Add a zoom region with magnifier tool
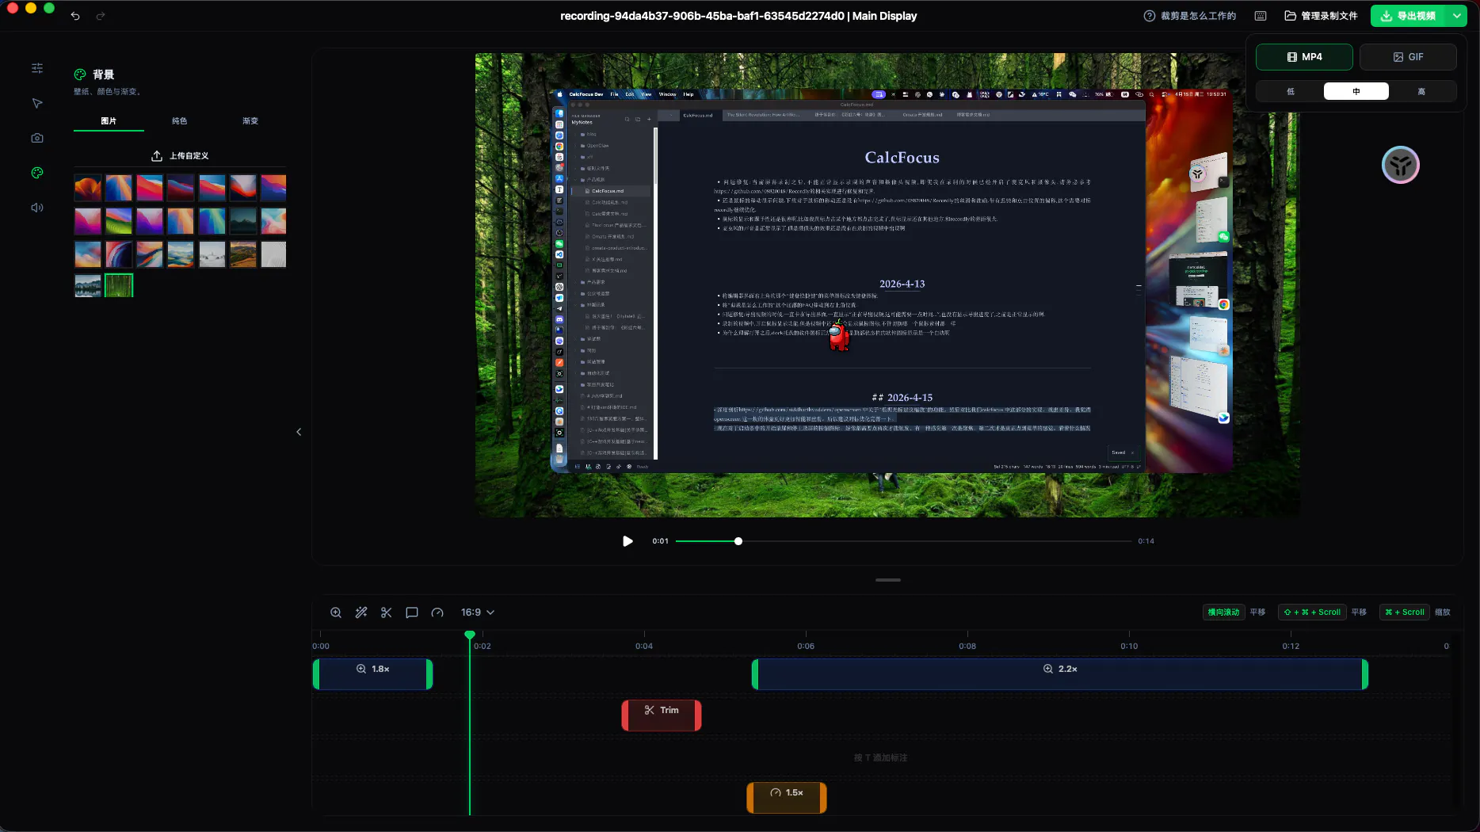 click(x=336, y=613)
